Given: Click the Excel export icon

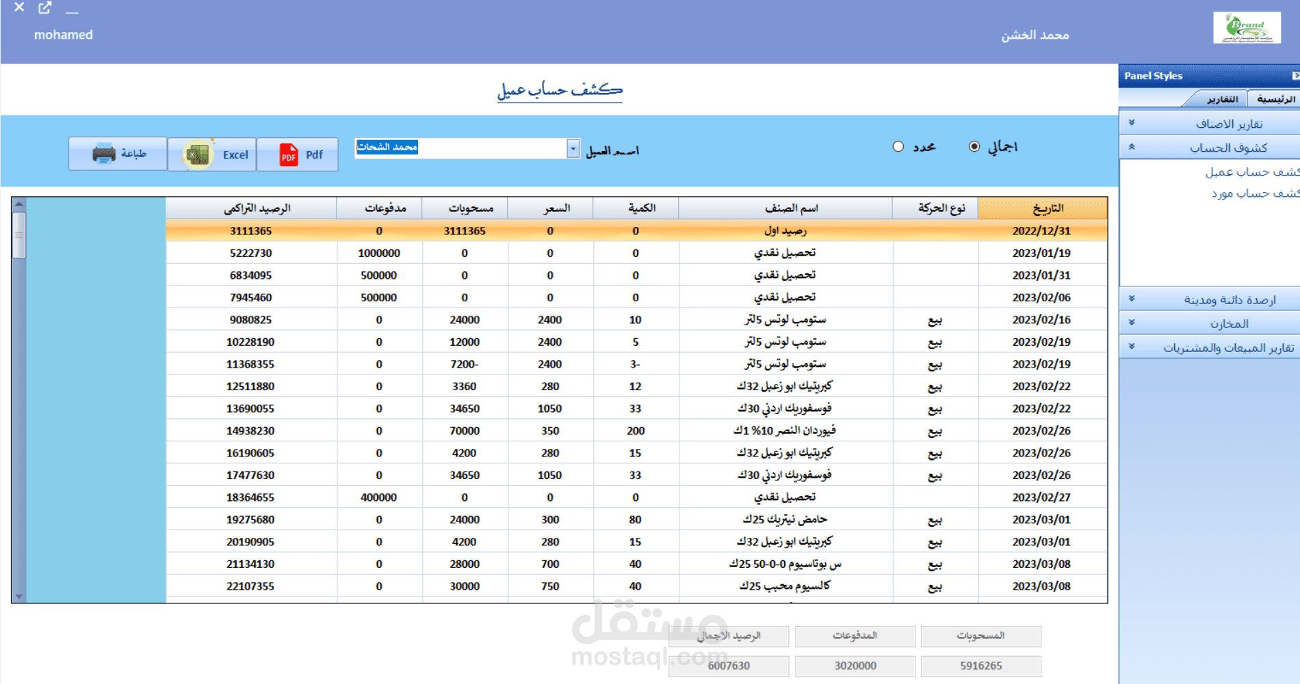Looking at the screenshot, I should tap(198, 154).
